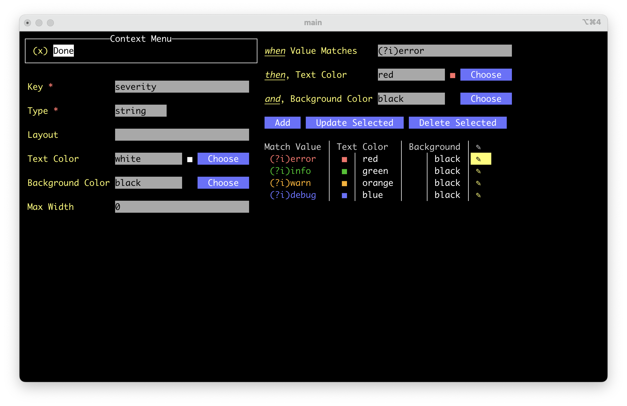Click the green square in (?i)info row
Screen dimensions: 627x406
(344, 171)
